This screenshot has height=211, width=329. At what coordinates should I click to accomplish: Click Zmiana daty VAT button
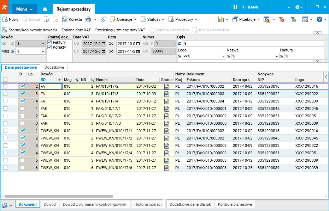pos(76,30)
